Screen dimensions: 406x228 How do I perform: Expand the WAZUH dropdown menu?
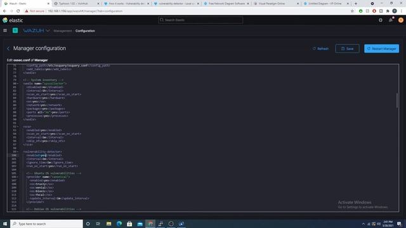coord(36,30)
